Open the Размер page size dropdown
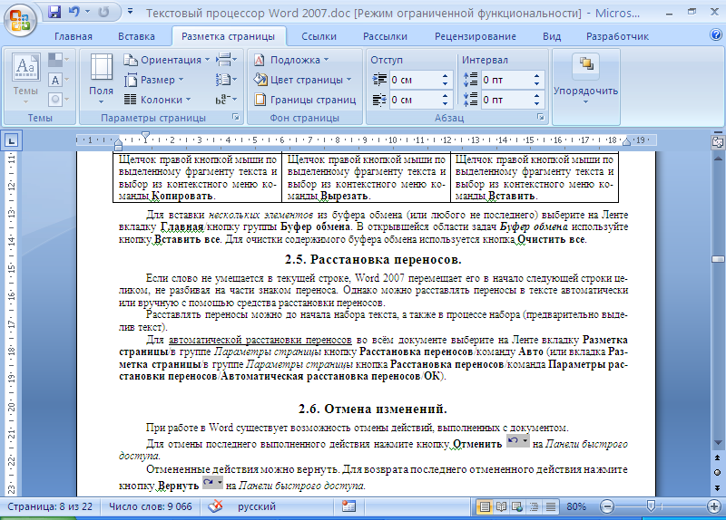Screen dimensions: 726x520 pos(154,80)
